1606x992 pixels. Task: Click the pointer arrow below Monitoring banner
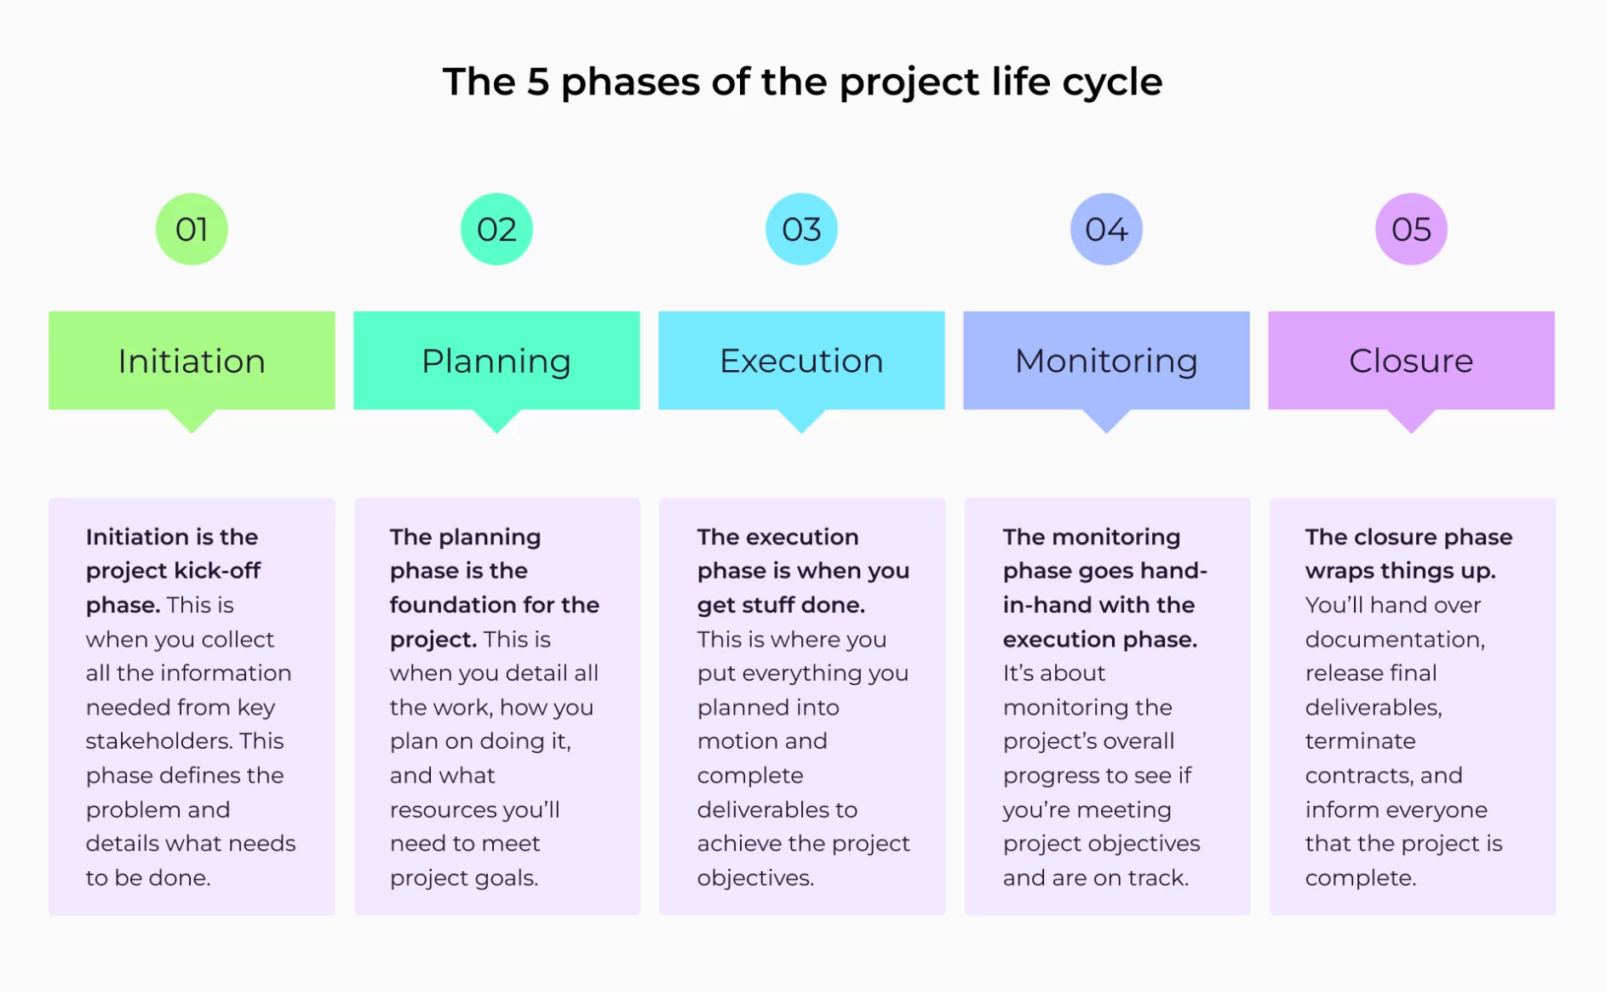(x=1106, y=421)
